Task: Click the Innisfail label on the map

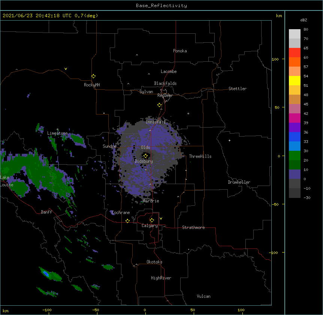Action: tap(156, 122)
